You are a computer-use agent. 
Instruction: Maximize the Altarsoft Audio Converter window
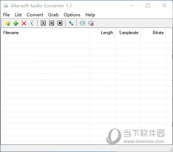[148, 5]
